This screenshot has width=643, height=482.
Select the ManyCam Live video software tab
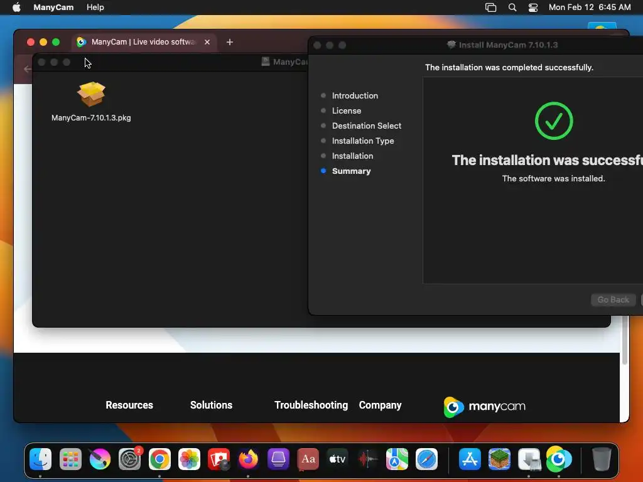144,42
